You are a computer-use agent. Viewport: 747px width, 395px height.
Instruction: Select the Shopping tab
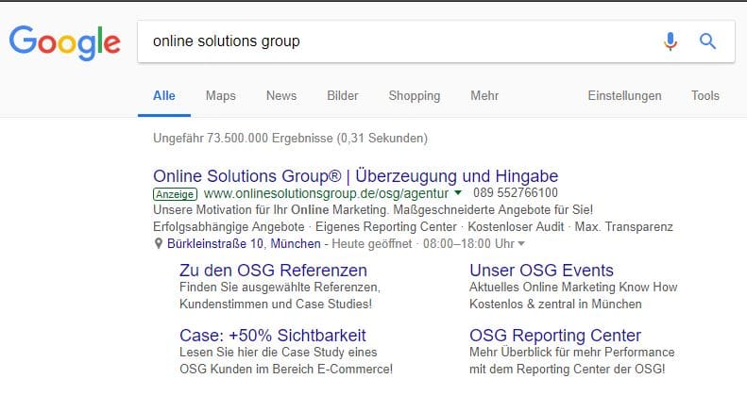(415, 96)
